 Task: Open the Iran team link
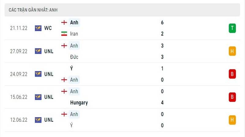tap(74, 34)
